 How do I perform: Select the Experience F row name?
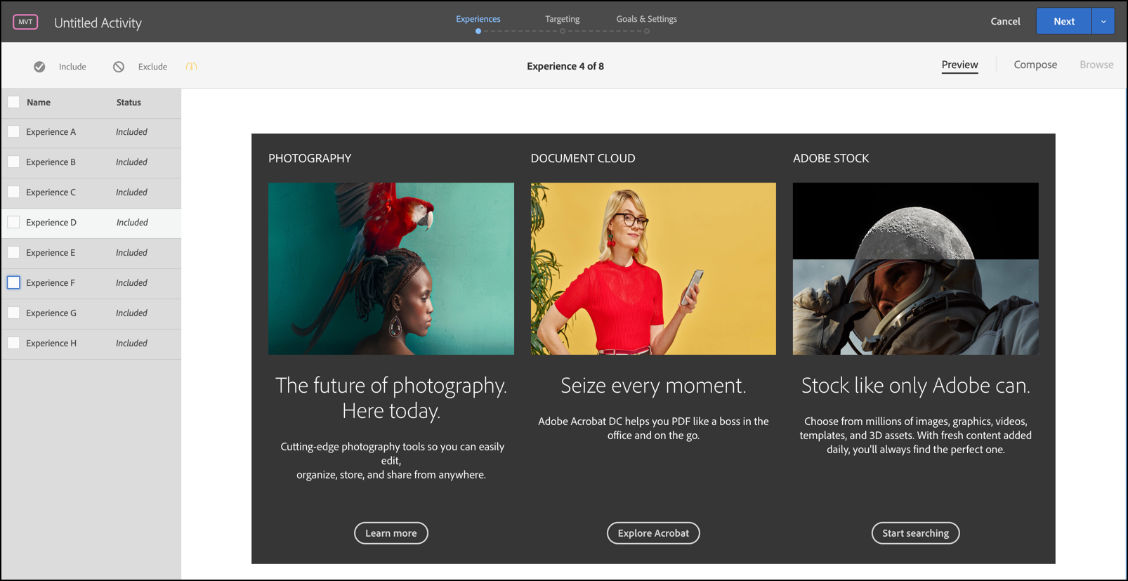click(51, 282)
